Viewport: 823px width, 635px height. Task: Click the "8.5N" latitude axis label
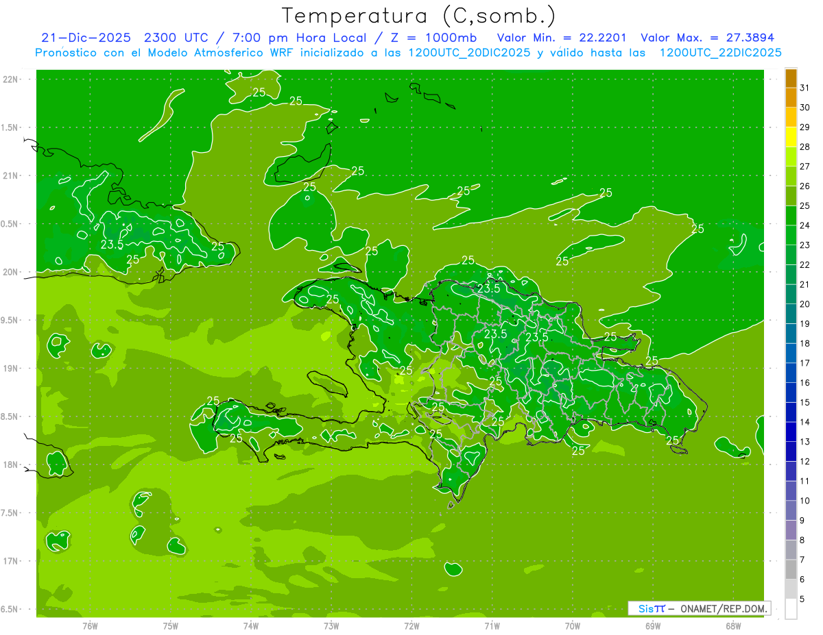point(10,416)
